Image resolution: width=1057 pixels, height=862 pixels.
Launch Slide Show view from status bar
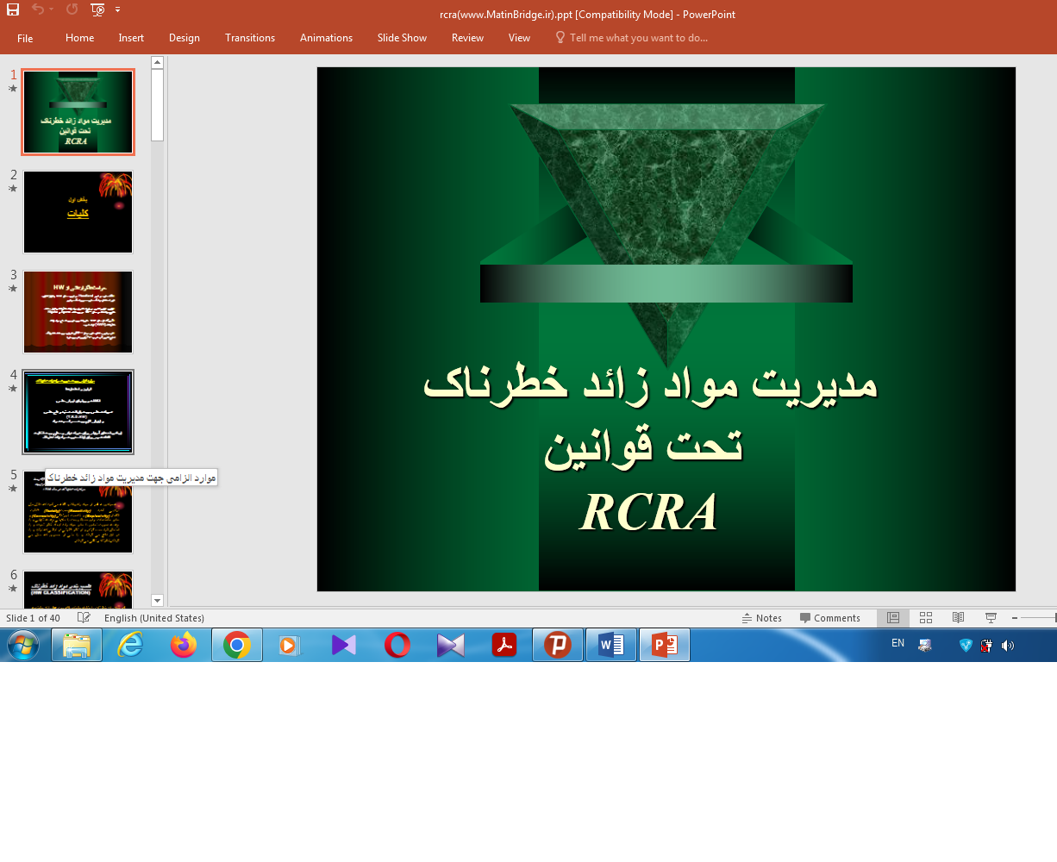[x=991, y=618]
